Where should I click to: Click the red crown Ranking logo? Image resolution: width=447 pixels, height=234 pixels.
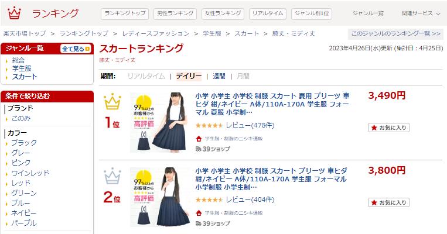coord(14,13)
